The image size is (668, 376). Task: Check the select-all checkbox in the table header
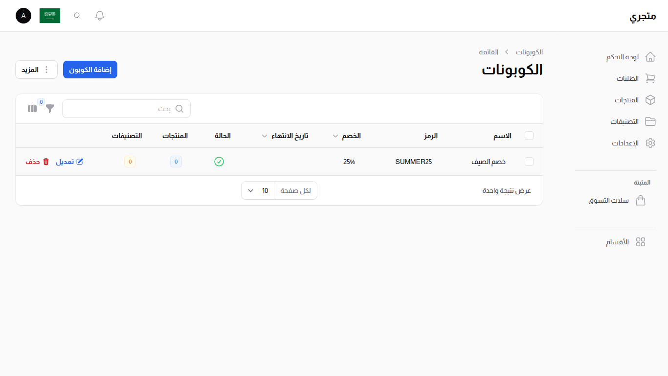[x=529, y=136]
